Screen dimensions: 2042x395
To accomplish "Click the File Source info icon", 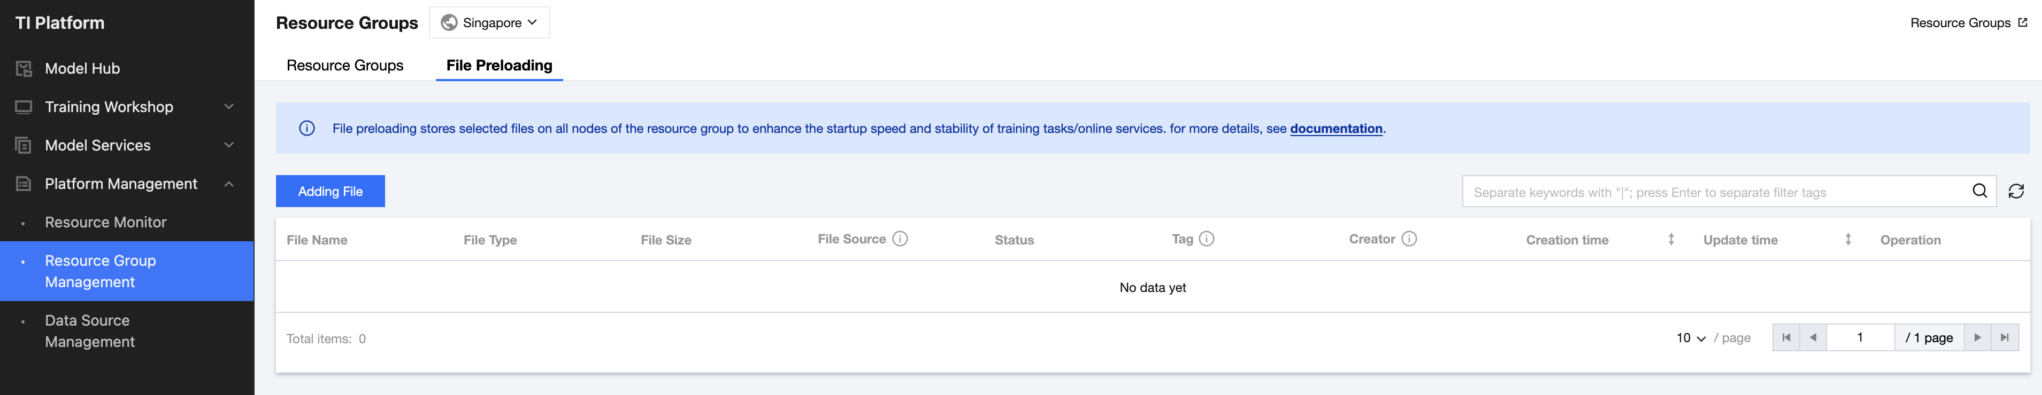I will 900,239.
